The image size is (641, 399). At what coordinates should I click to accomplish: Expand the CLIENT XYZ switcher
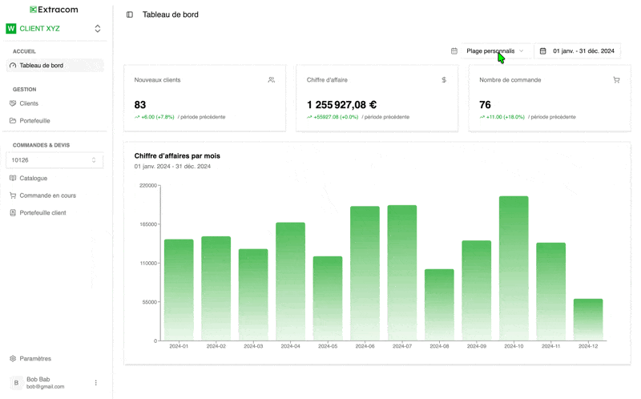98,29
